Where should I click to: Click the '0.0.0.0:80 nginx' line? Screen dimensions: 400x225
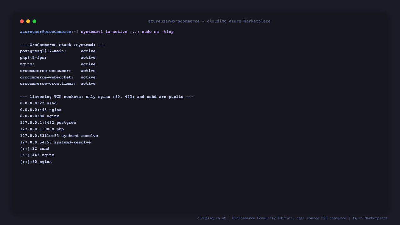coord(39,116)
